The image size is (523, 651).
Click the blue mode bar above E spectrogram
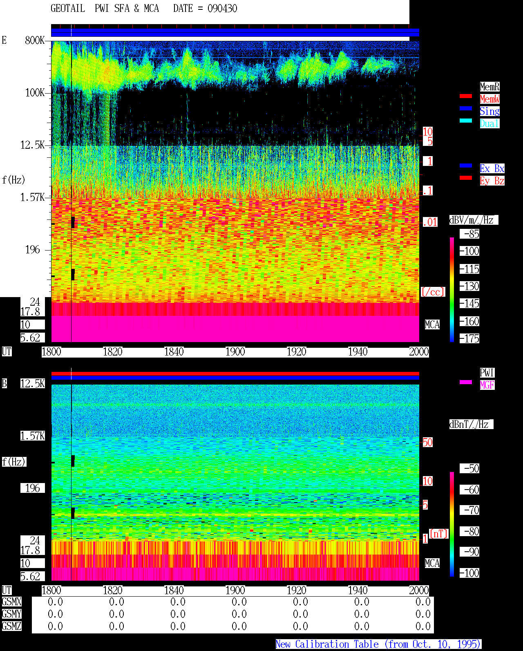coord(235,33)
